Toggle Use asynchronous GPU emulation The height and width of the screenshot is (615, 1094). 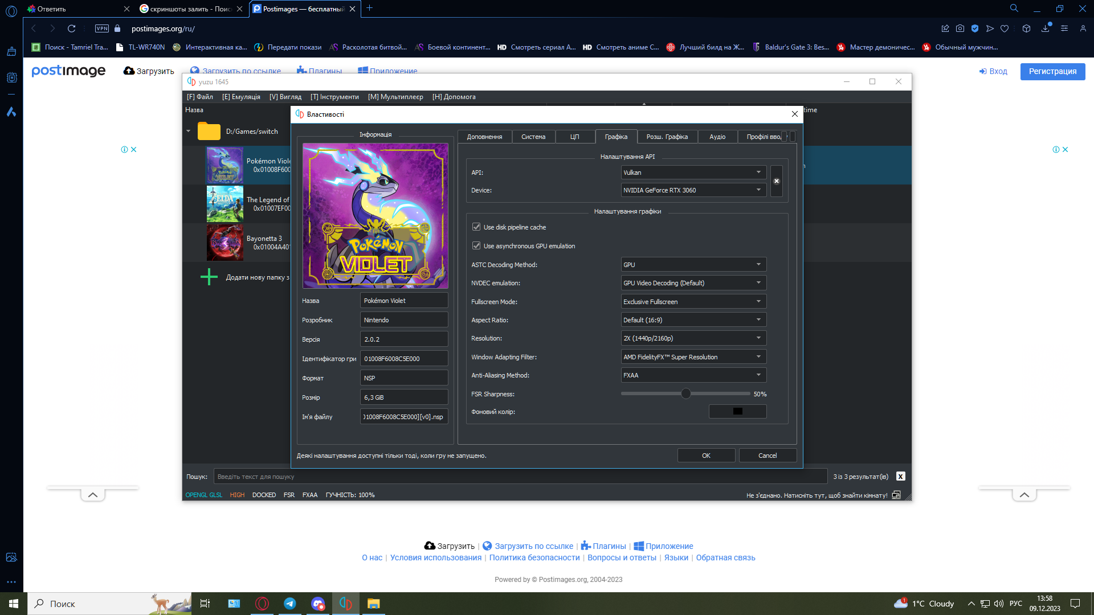[476, 246]
